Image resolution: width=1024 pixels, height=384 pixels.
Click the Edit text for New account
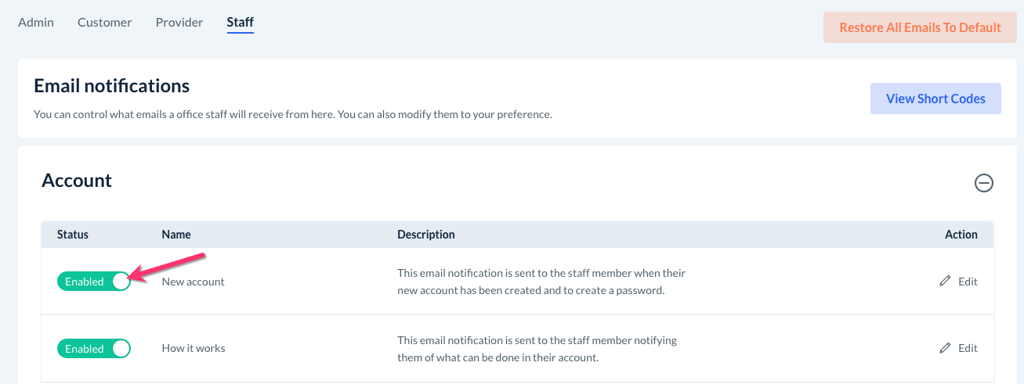click(968, 282)
